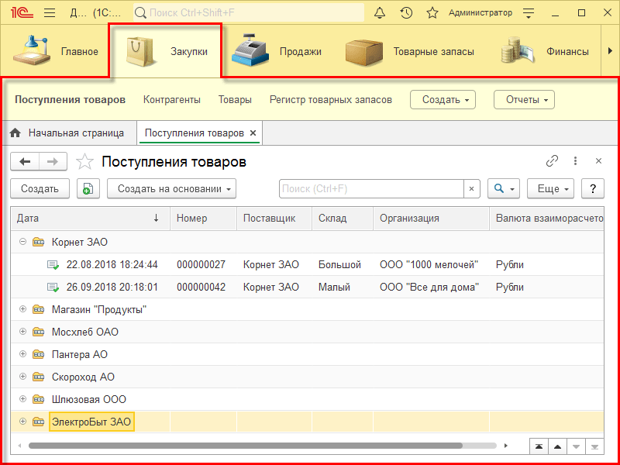Switch to Продажи section

coord(276,51)
